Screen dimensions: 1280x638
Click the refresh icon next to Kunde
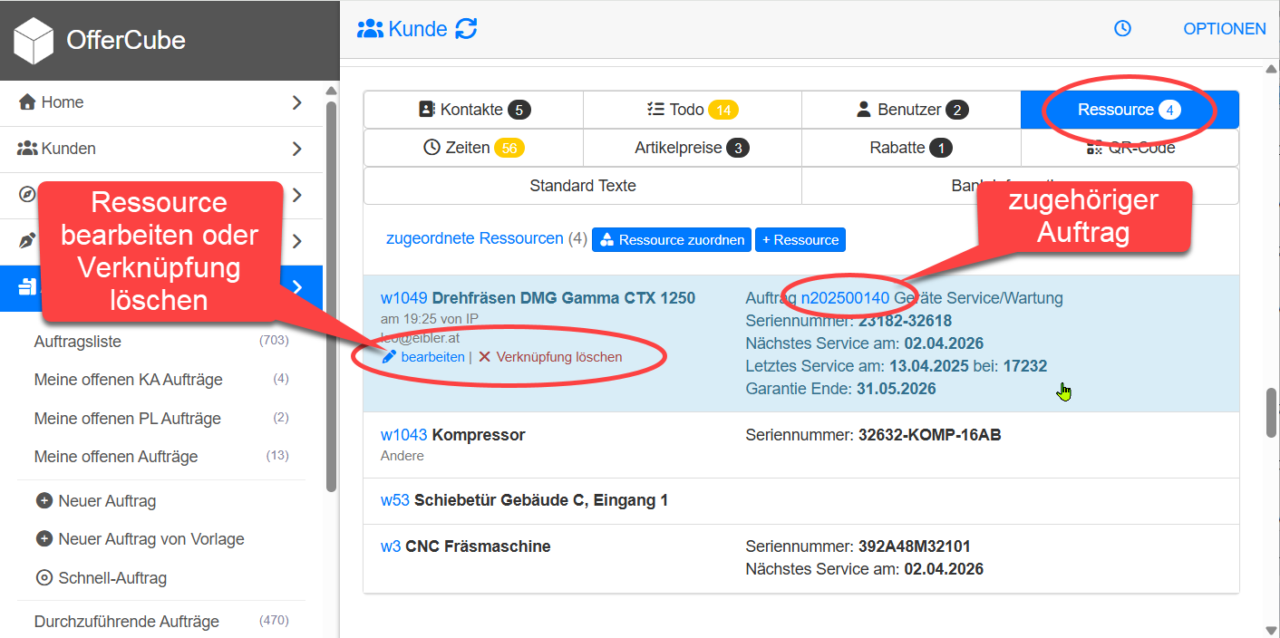pyautogui.click(x=466, y=29)
